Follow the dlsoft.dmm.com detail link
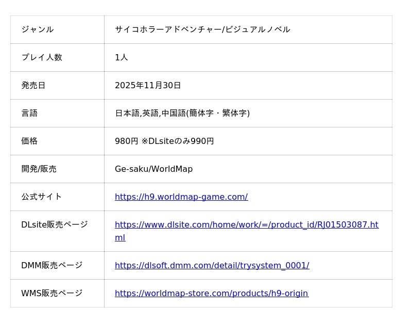This screenshot has height=323, width=412. [212, 265]
